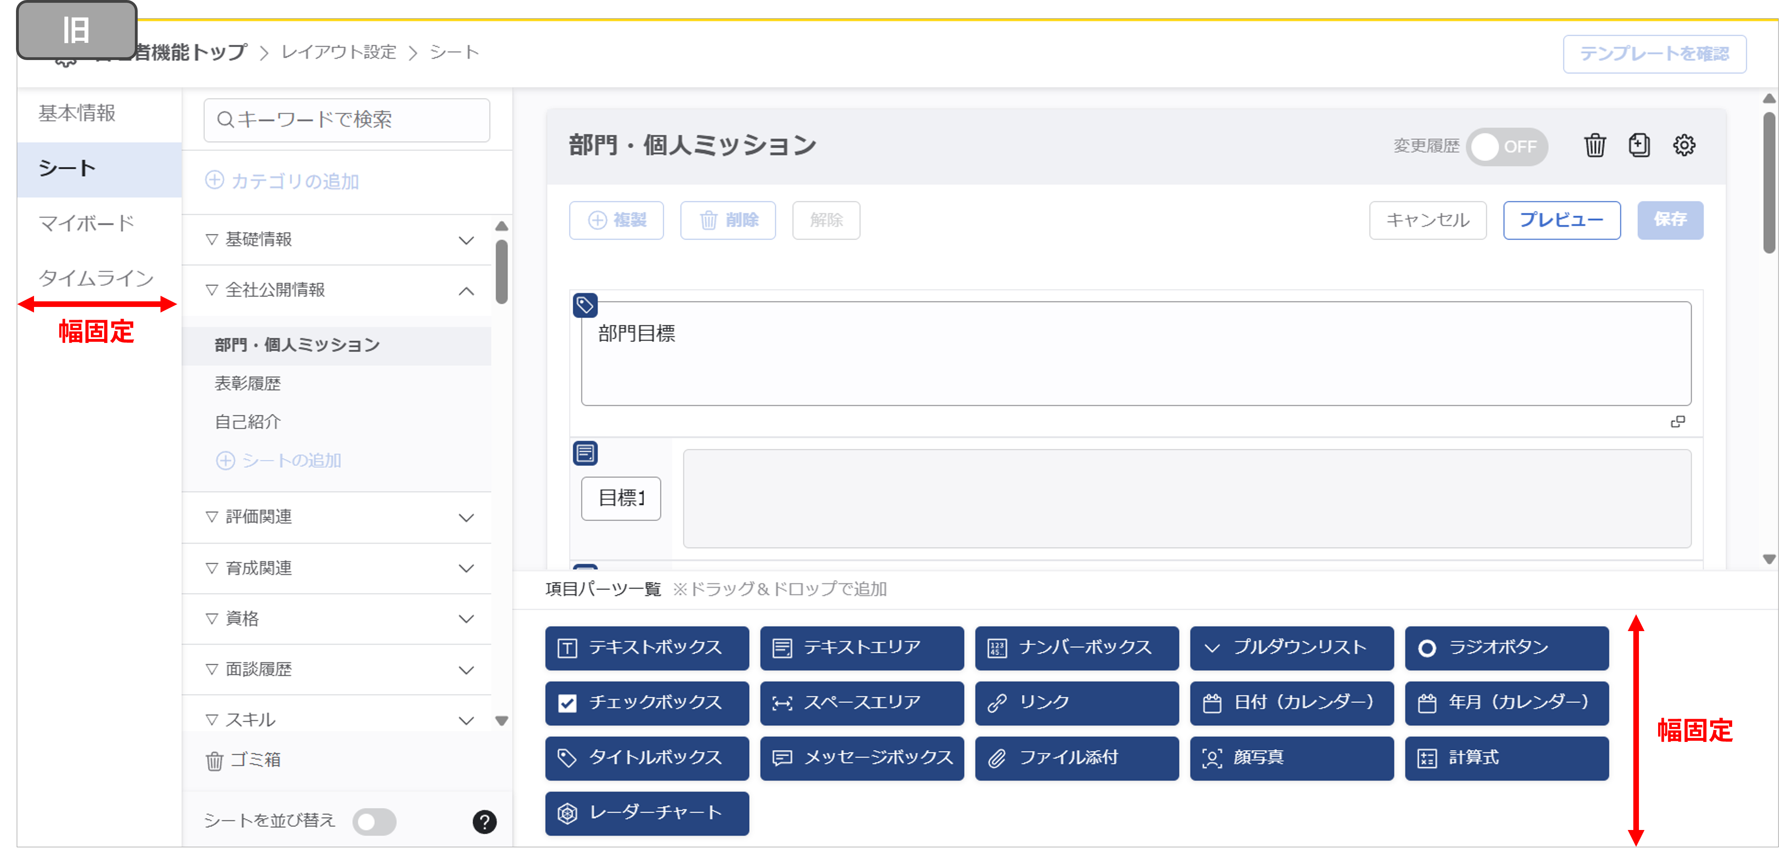Click カテゴリの追加 link
This screenshot has height=864, width=1779.
pos(283,181)
